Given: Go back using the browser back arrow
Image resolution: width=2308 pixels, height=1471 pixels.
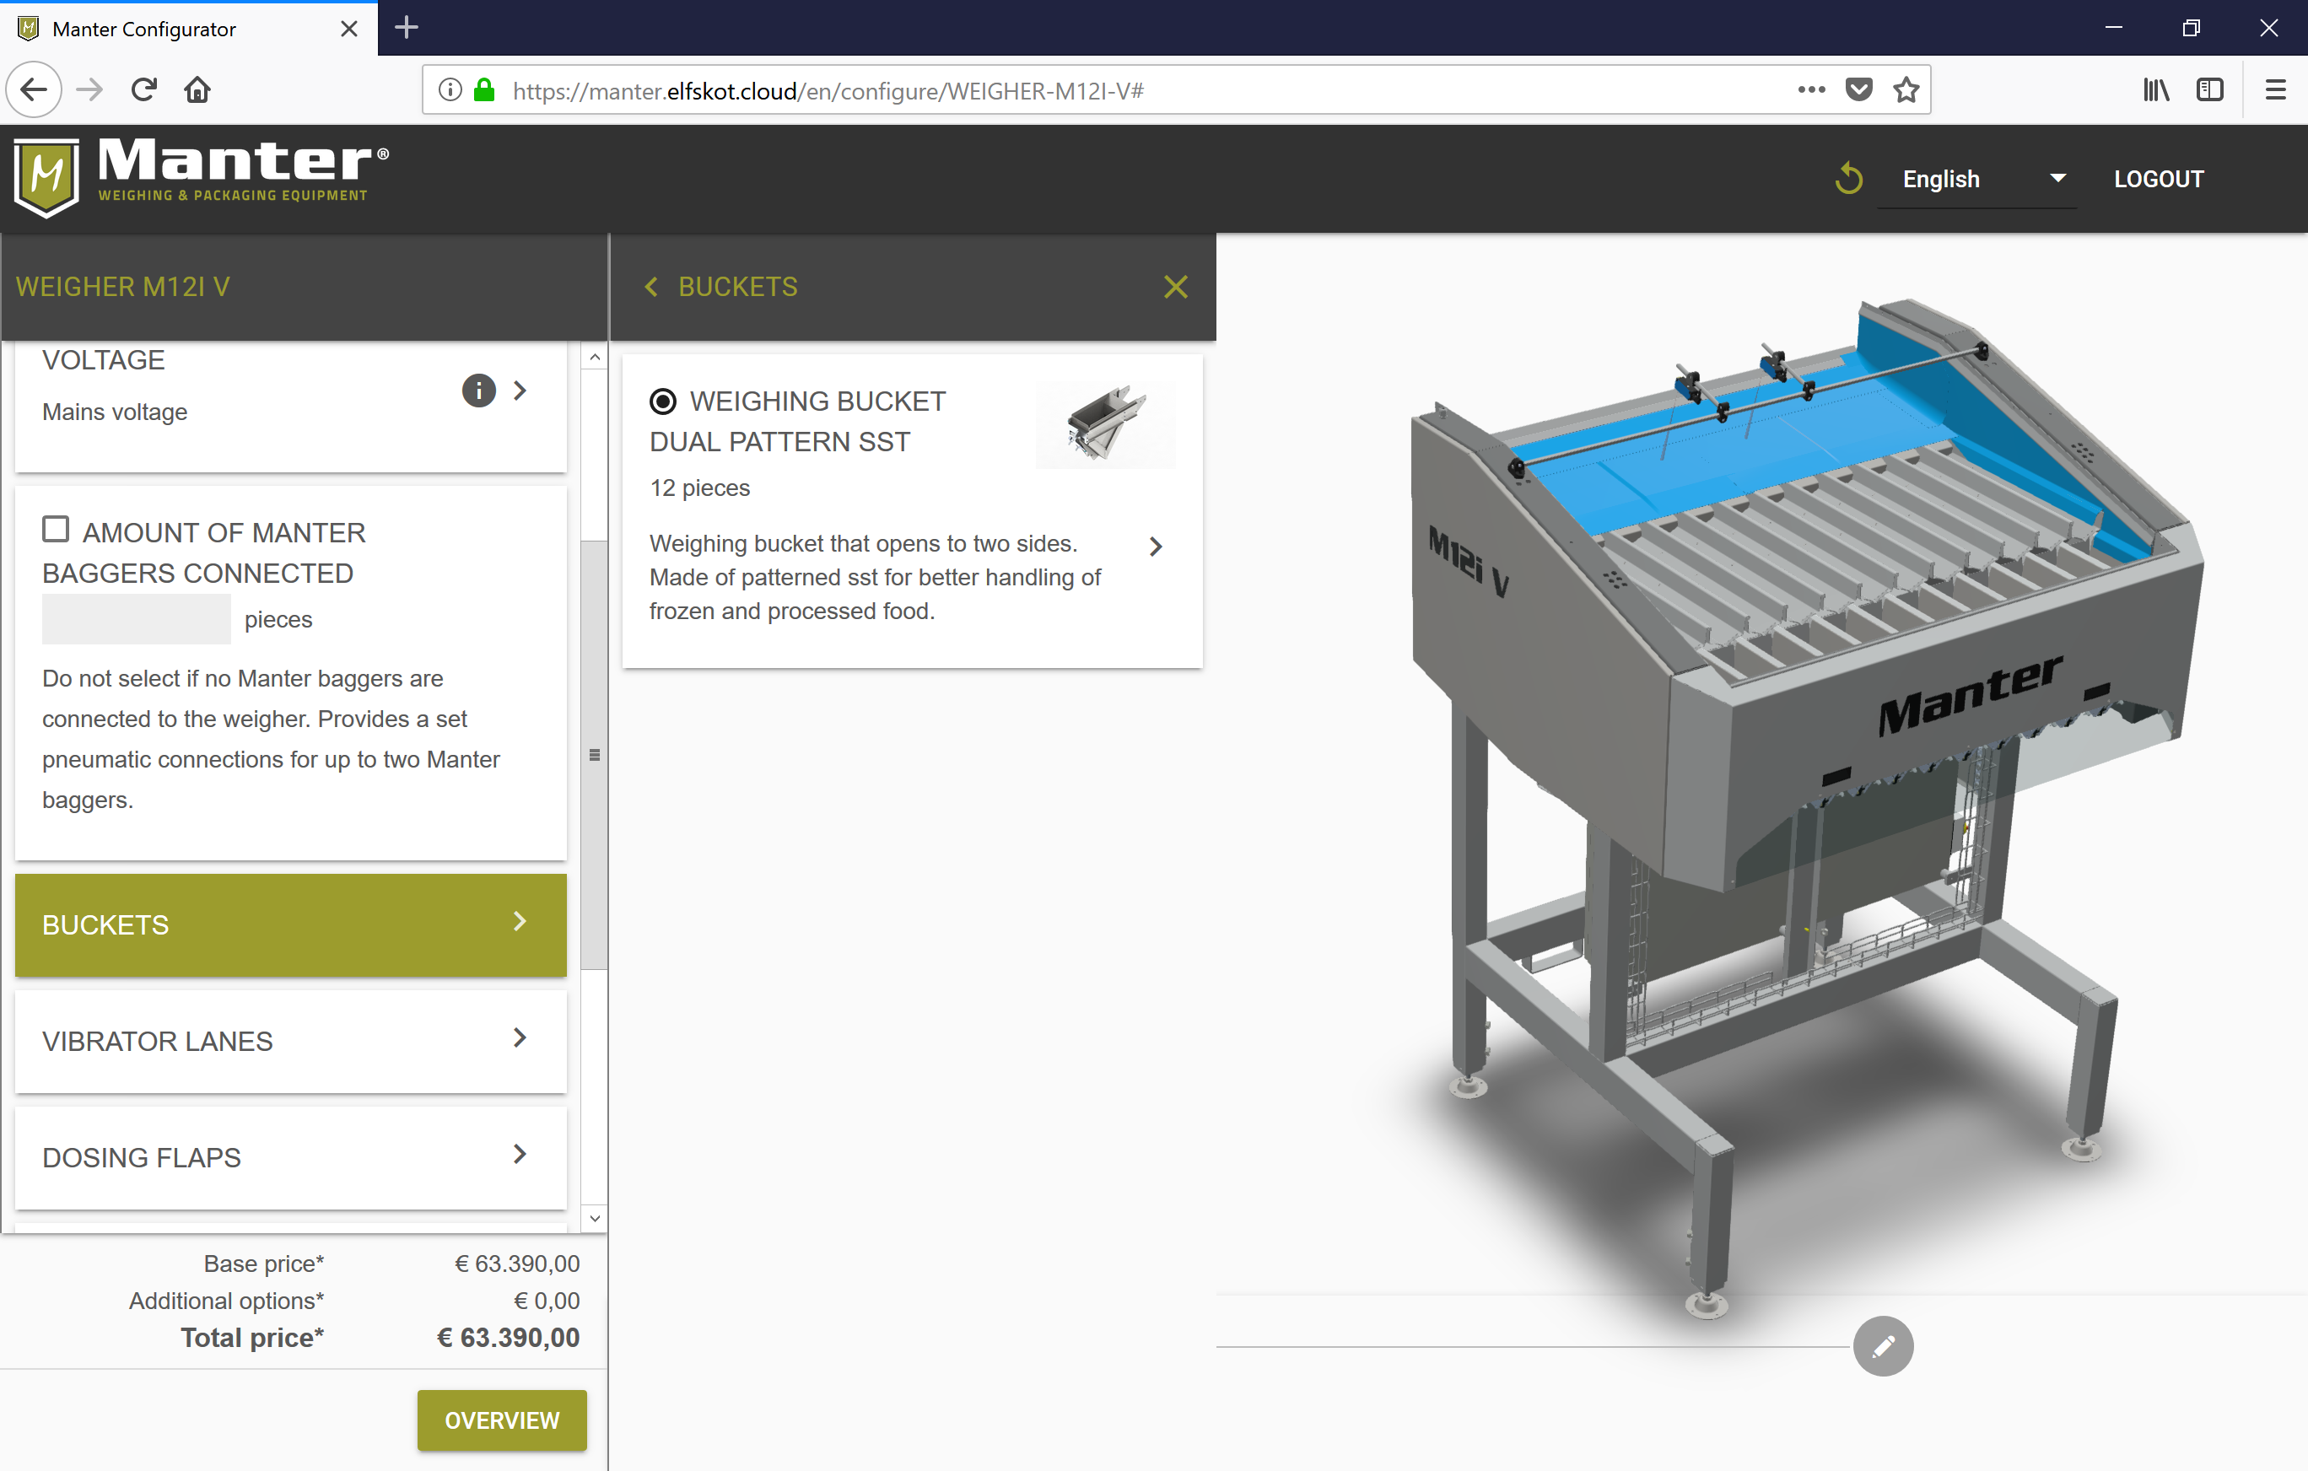Looking at the screenshot, I should 34,90.
